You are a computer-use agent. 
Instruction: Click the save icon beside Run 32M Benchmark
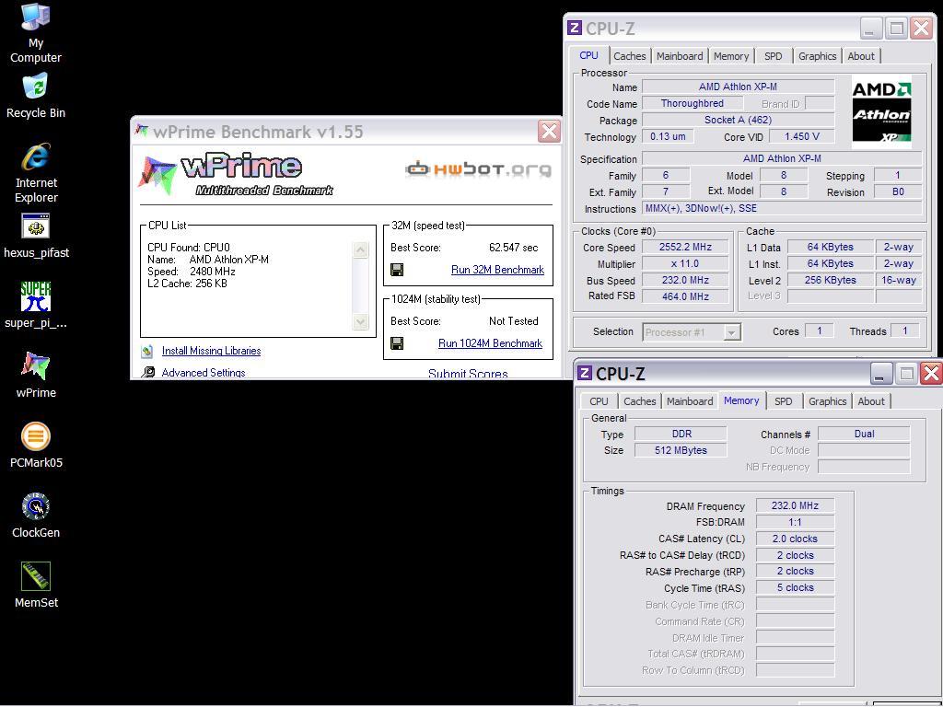(x=397, y=270)
